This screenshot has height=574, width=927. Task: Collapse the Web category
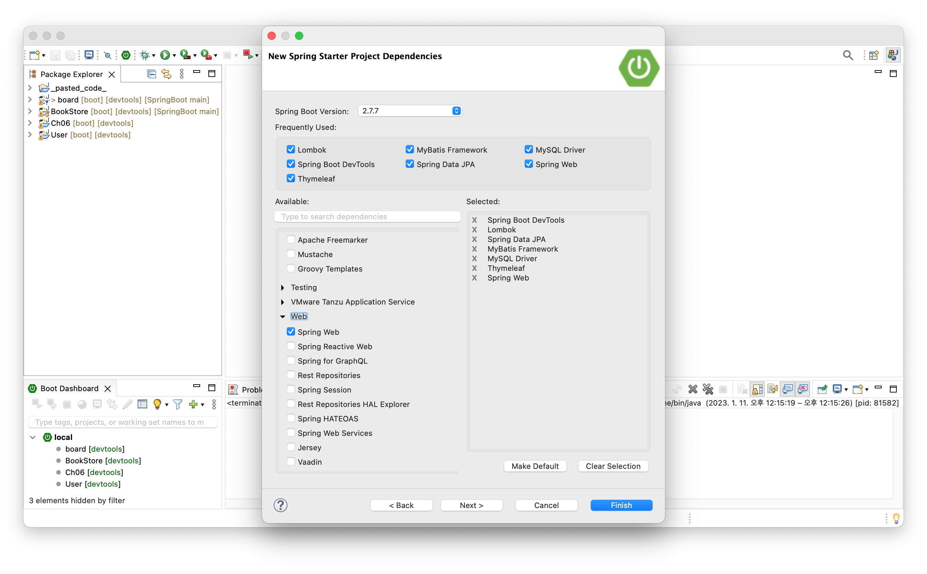(x=283, y=317)
